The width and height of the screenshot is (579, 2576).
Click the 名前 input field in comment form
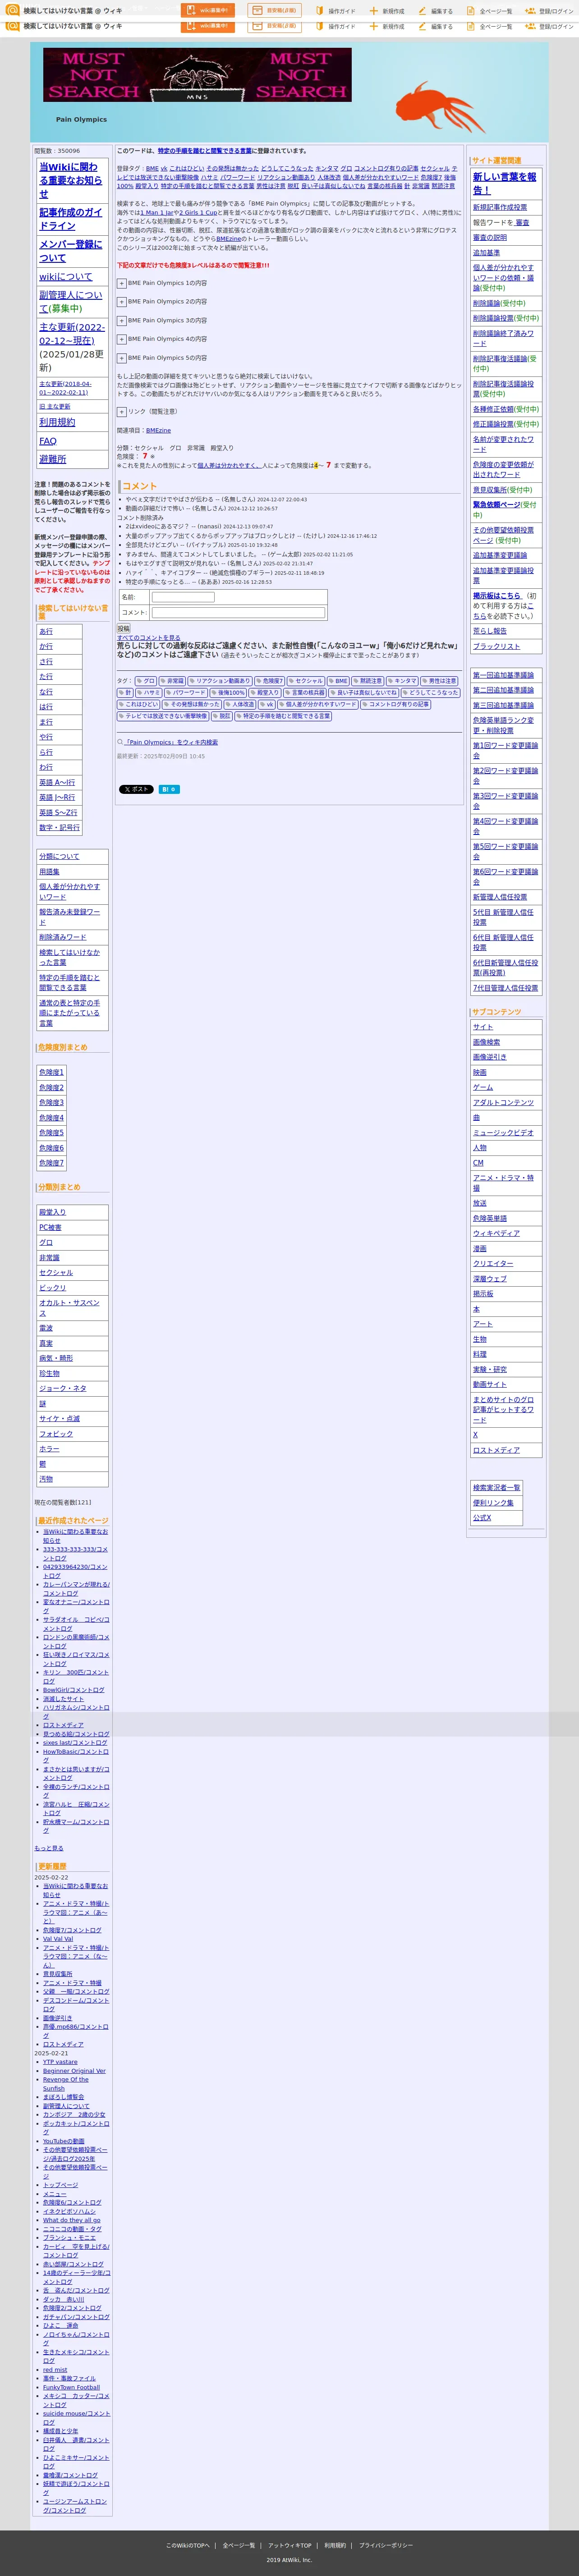(x=183, y=597)
